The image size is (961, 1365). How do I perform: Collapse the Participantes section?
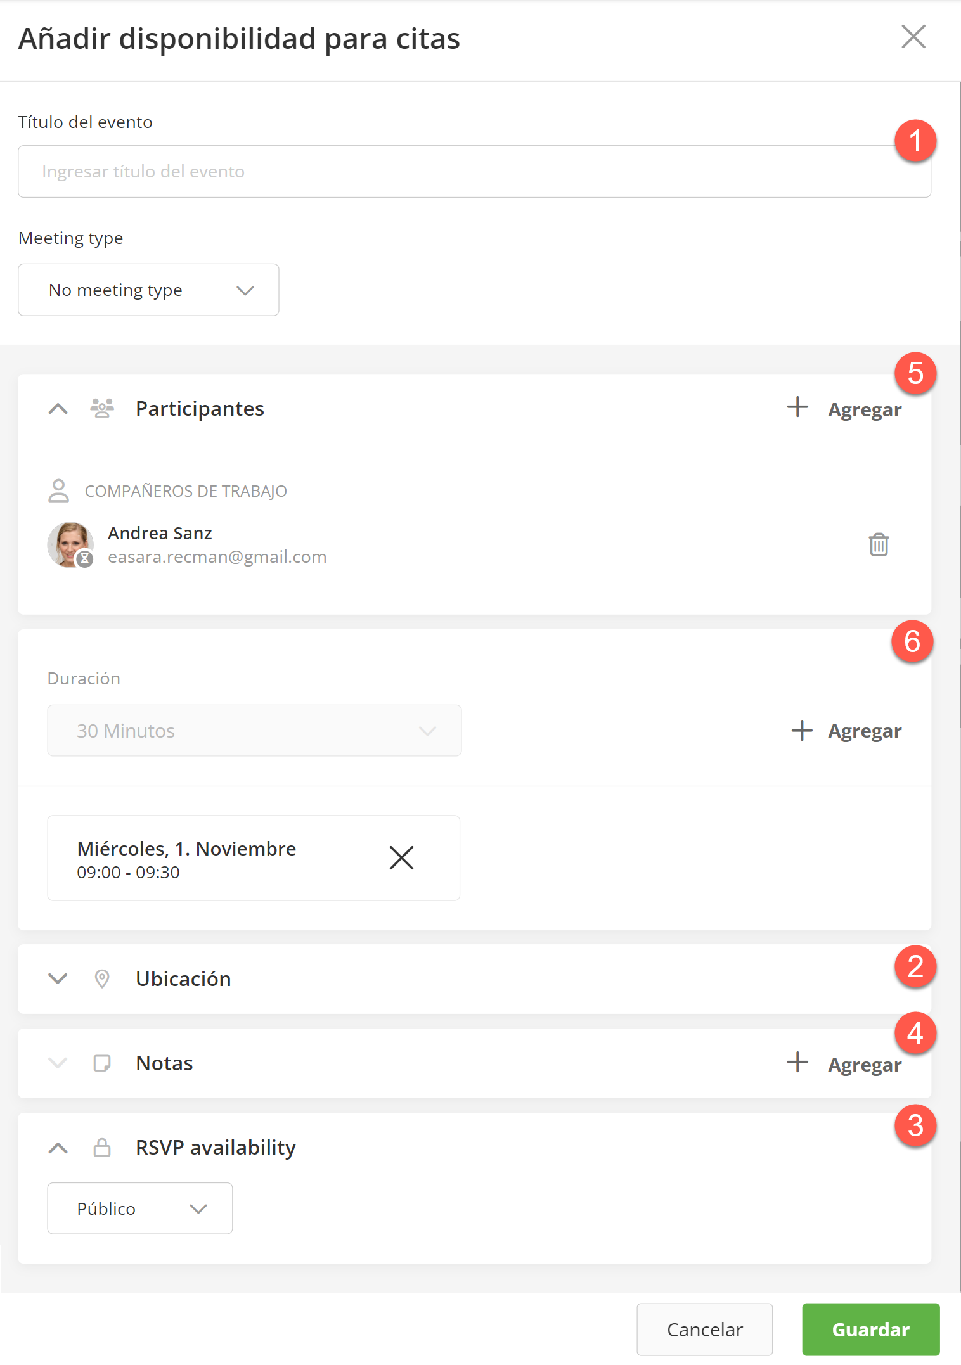click(58, 409)
